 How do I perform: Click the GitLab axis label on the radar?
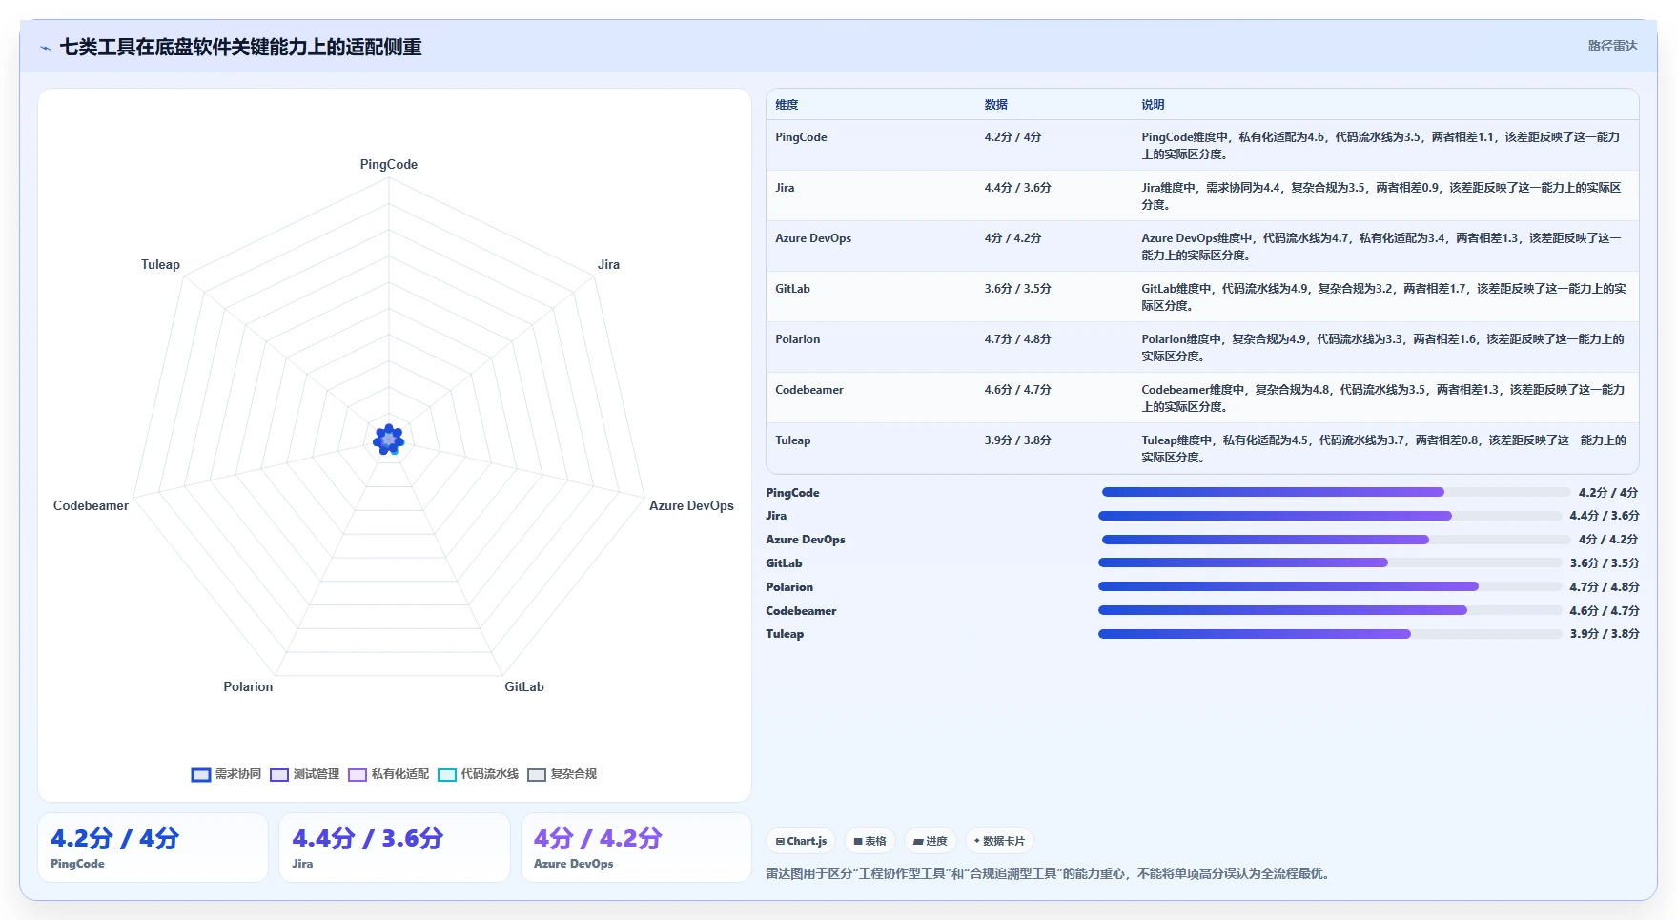click(x=524, y=686)
